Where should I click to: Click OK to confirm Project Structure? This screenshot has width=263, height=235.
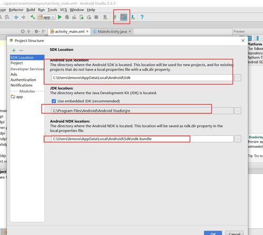click(213, 233)
